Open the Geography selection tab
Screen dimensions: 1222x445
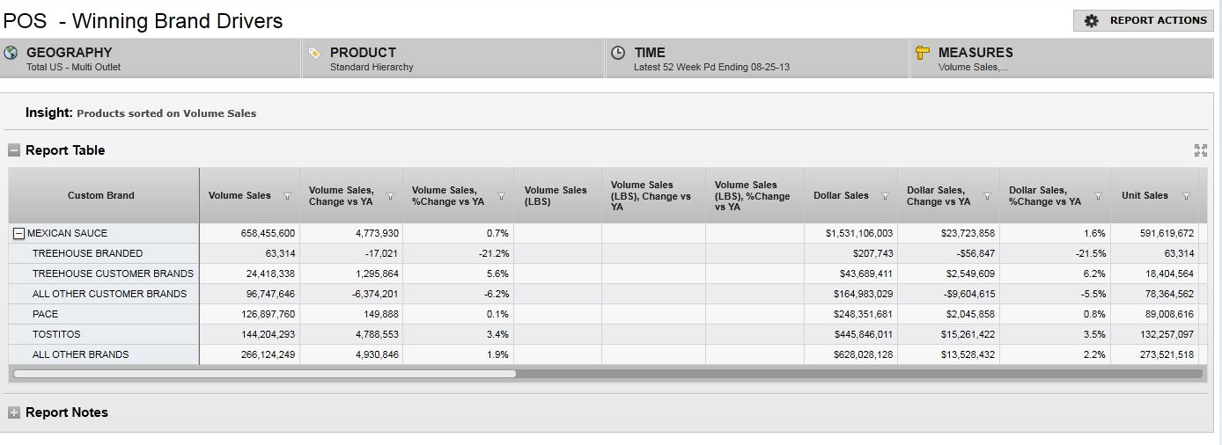(151, 58)
